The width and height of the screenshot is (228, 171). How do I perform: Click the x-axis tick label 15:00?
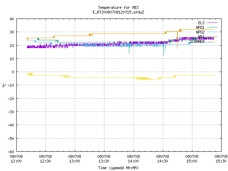point(192,161)
